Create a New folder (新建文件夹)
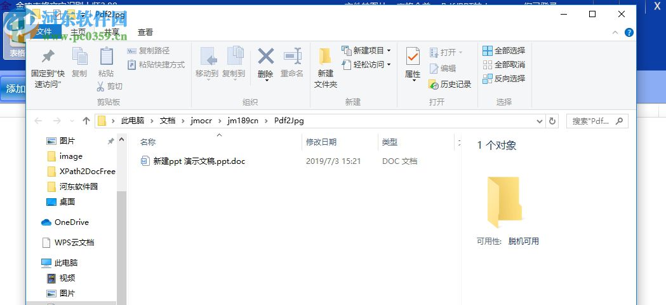Image resolution: width=666 pixels, height=305 pixels. point(326,68)
